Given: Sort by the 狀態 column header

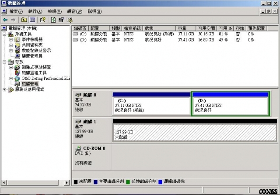Looking at the screenshot, I should pyautogui.click(x=159, y=28).
